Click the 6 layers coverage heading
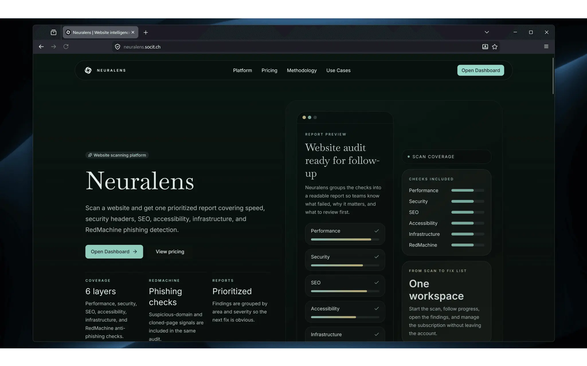The width and height of the screenshot is (587, 366). pyautogui.click(x=101, y=291)
